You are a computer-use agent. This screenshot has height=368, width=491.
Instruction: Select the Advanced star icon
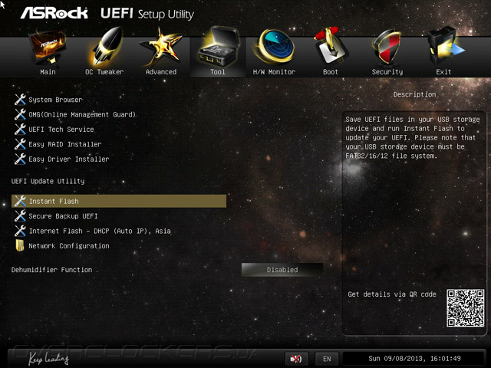(161, 48)
